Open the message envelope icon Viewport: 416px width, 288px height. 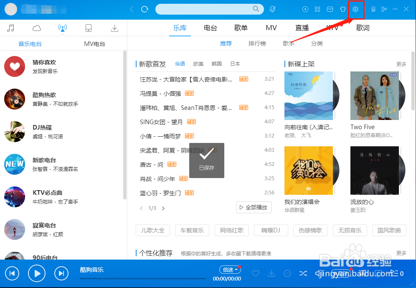click(330, 9)
